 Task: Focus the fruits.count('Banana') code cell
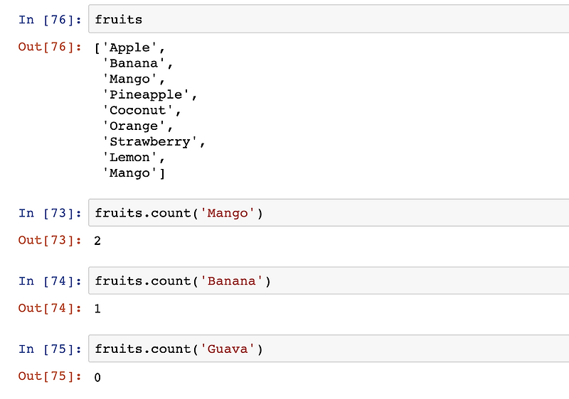(327, 281)
